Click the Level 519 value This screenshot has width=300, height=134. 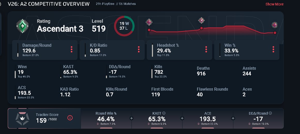click(x=99, y=29)
